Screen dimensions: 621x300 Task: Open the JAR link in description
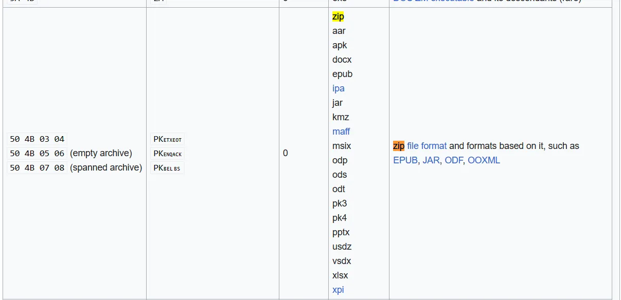click(x=431, y=160)
